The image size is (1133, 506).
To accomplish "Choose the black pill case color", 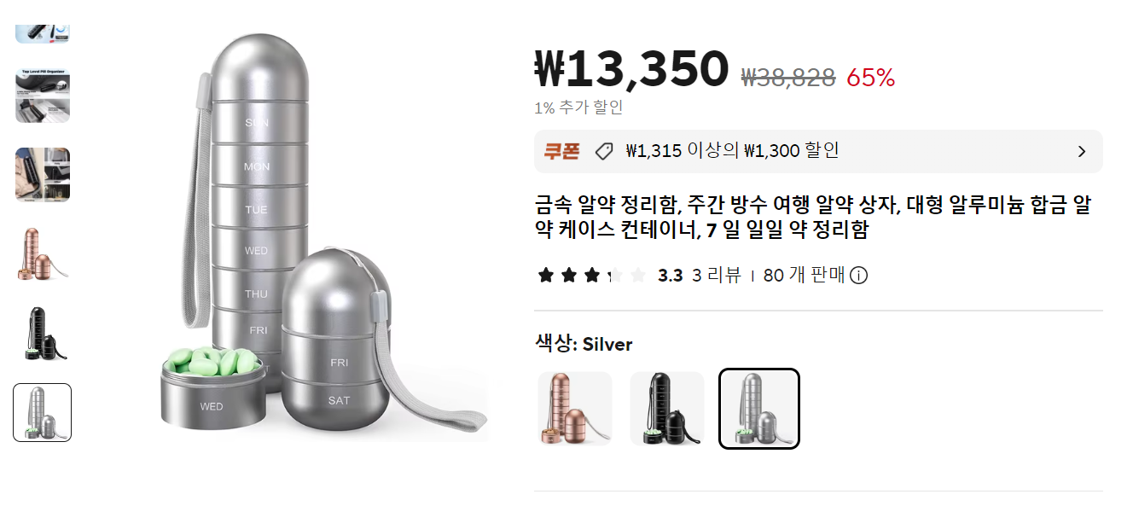I will coord(667,409).
